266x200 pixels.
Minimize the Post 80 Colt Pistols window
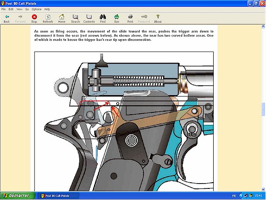point(250,4)
